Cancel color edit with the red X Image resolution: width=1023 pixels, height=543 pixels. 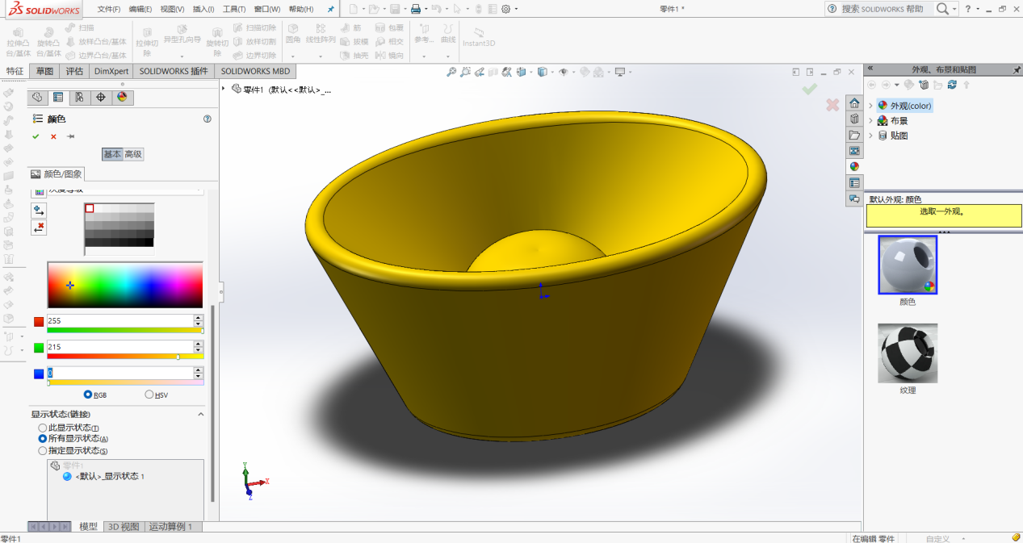pyautogui.click(x=53, y=136)
